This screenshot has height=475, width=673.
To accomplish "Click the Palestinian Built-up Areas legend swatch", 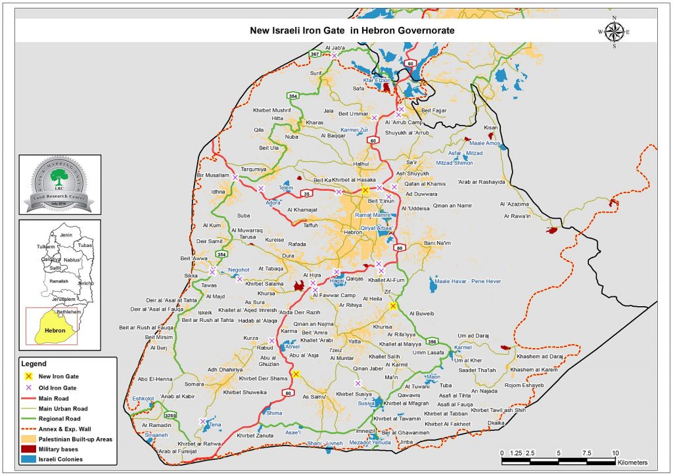I will (27, 440).
